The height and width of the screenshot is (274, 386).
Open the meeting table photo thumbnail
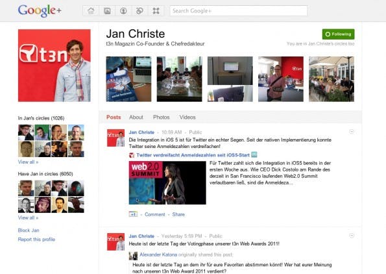pyautogui.click(x=179, y=79)
